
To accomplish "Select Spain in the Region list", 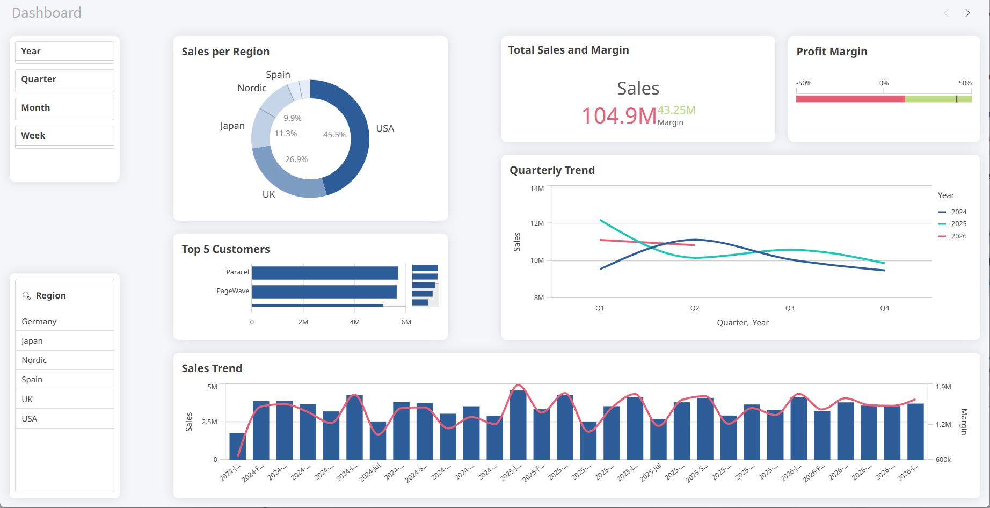I will pyautogui.click(x=64, y=379).
